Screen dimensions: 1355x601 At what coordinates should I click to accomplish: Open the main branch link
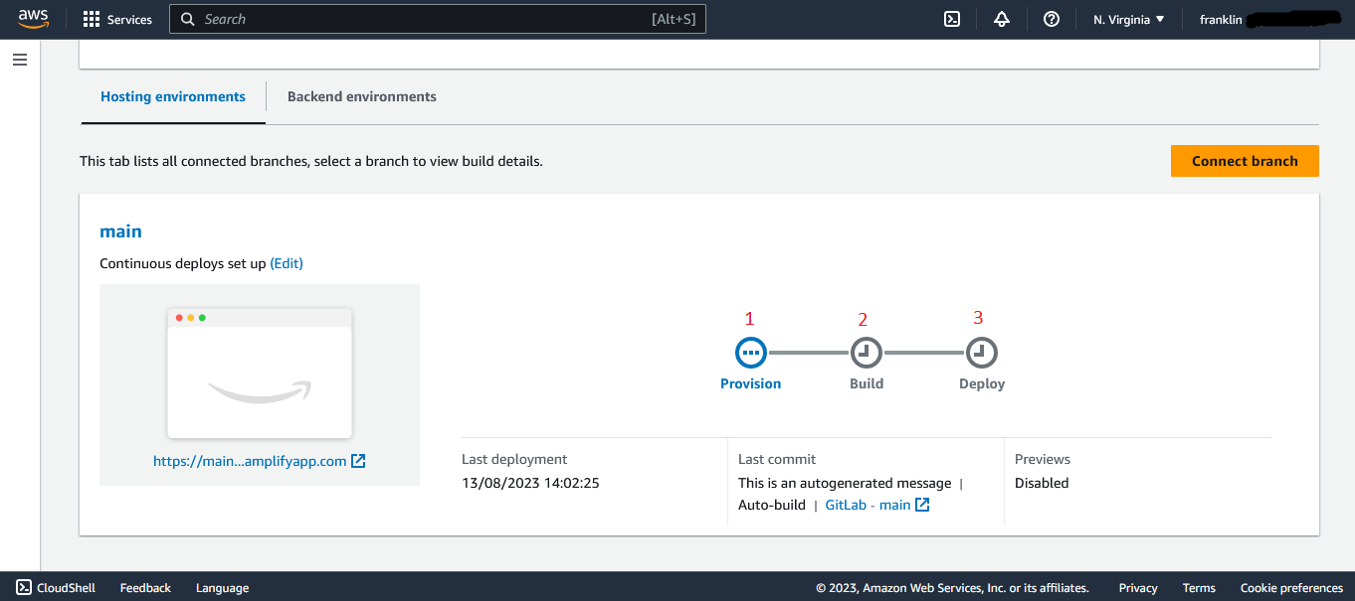[x=120, y=231]
